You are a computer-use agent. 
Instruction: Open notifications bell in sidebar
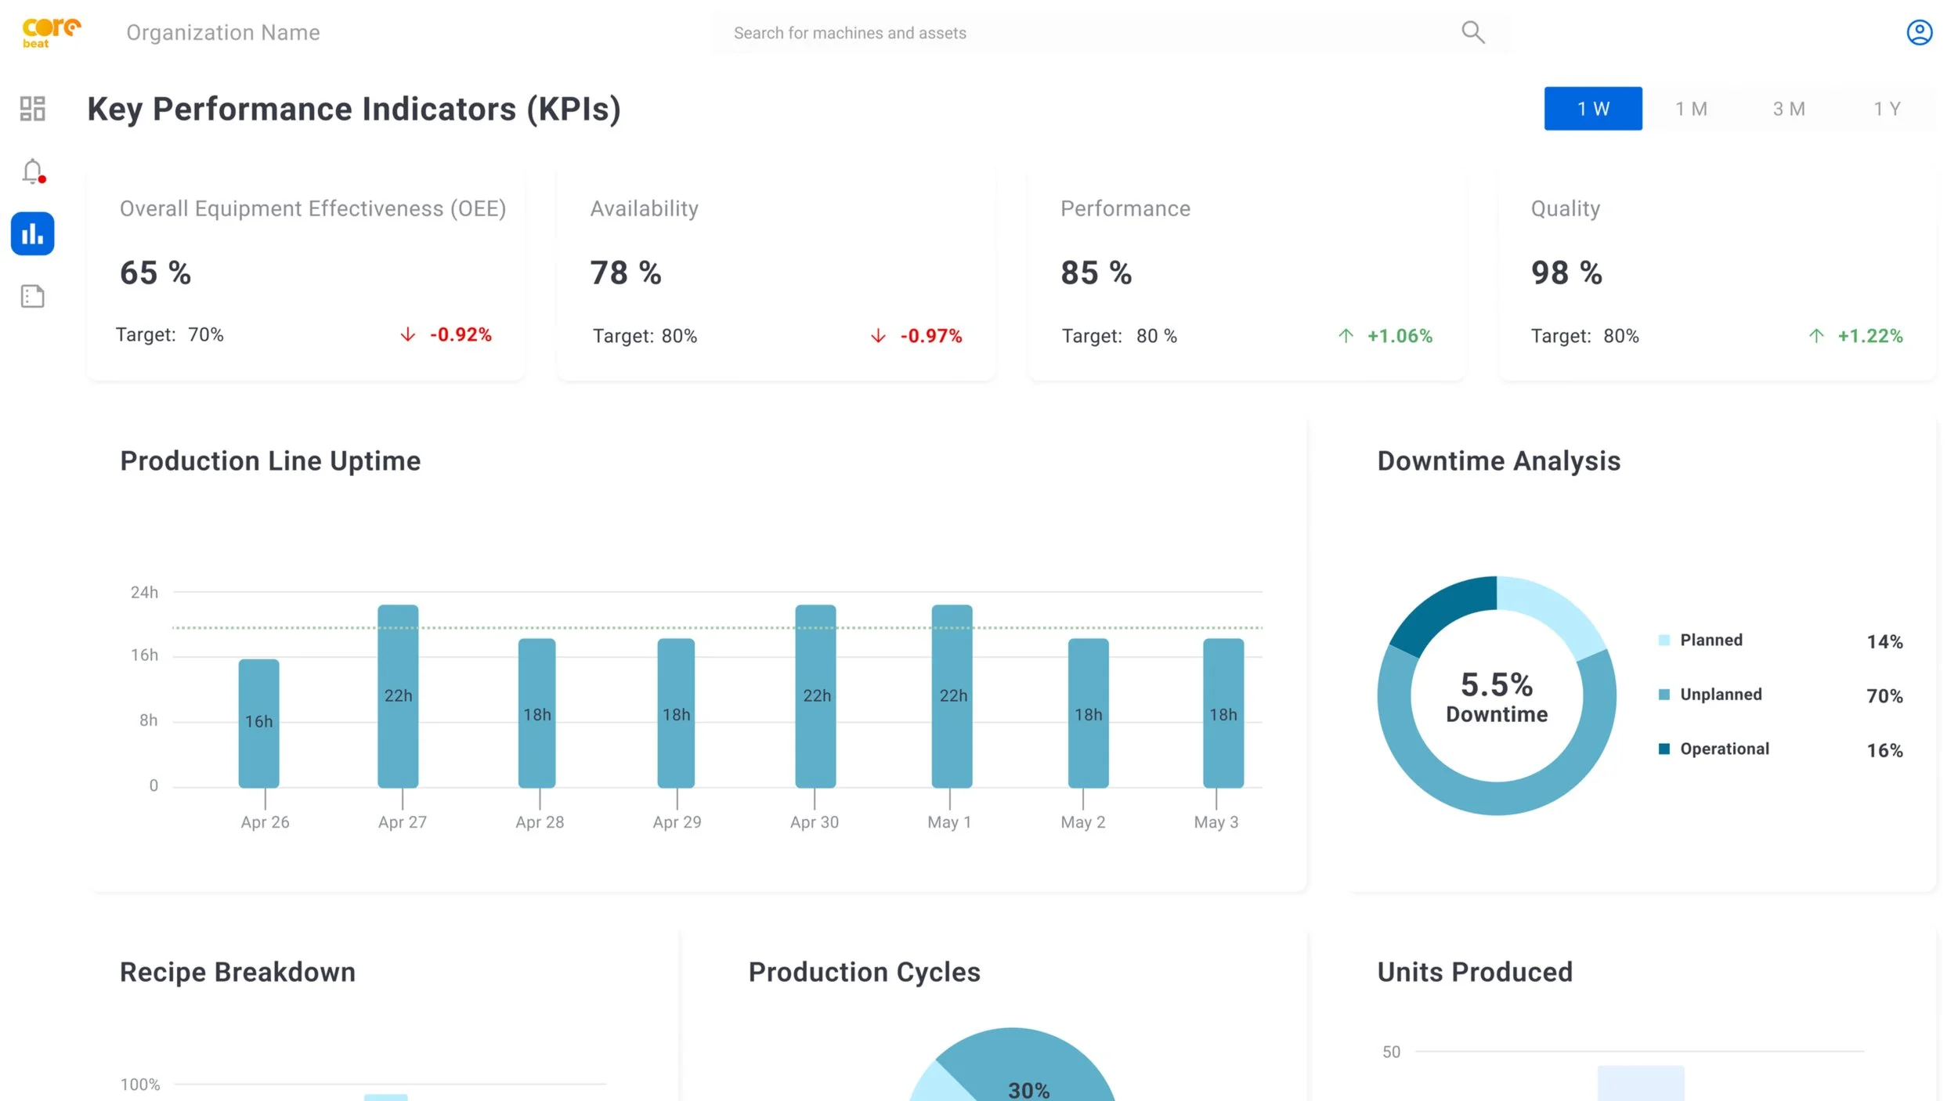pyautogui.click(x=33, y=171)
